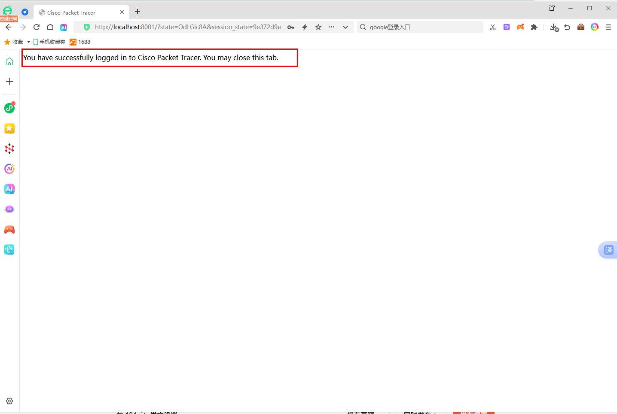Open sidebar settings gear
Image resolution: width=617 pixels, height=414 pixels.
(9, 401)
